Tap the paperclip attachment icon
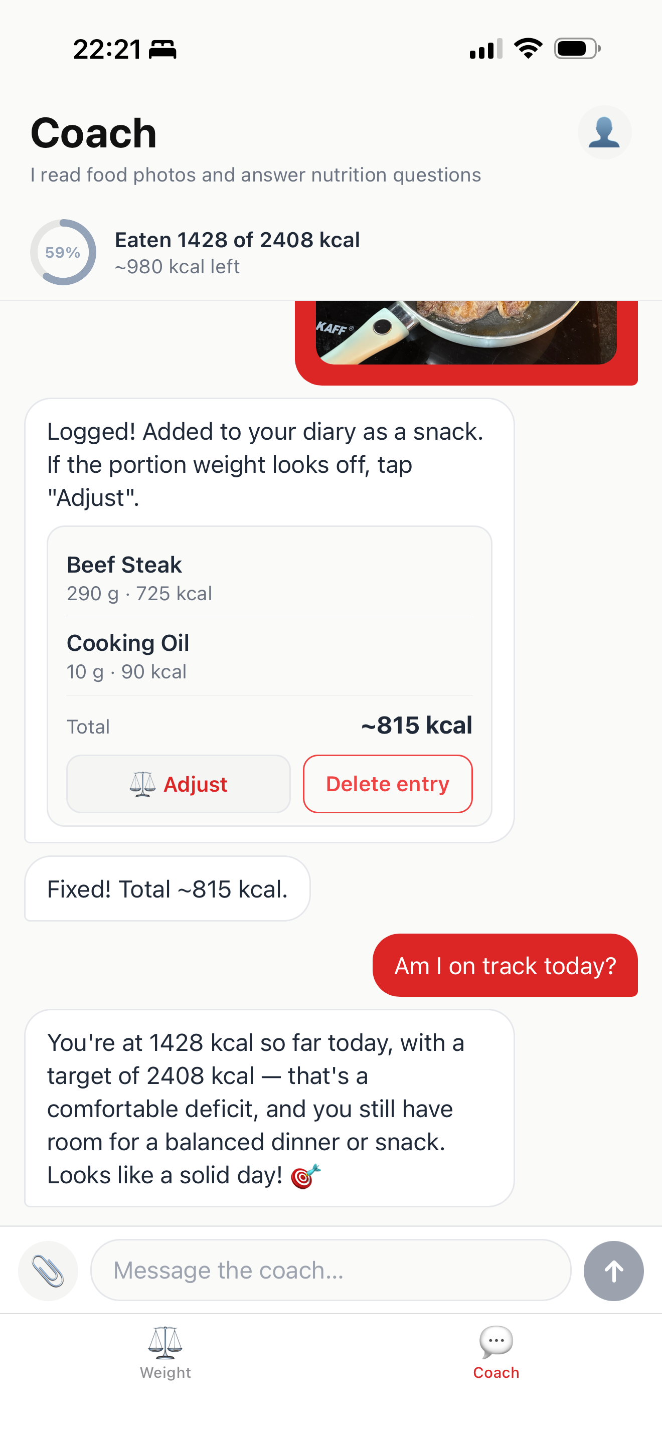This screenshot has height=1438, width=662. click(x=48, y=1271)
